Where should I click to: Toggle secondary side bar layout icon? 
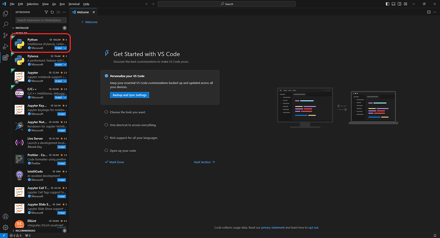click(399, 4)
